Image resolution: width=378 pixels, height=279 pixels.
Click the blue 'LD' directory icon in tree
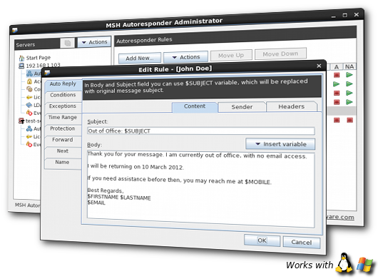pos(29,105)
